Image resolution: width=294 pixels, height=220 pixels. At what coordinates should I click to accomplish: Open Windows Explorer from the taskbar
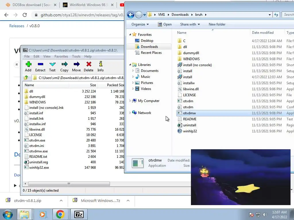[x=25, y=214]
